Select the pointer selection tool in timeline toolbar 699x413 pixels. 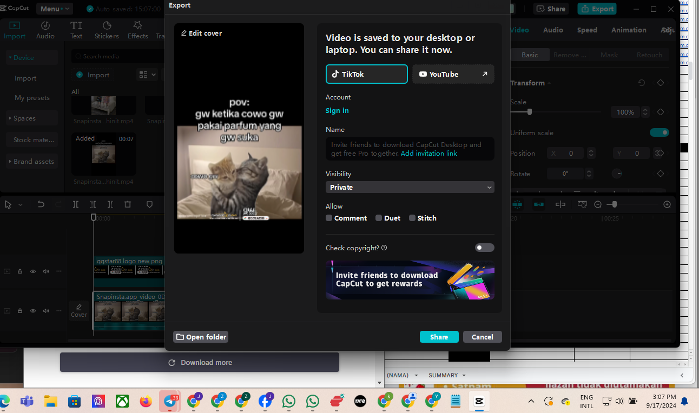8,204
